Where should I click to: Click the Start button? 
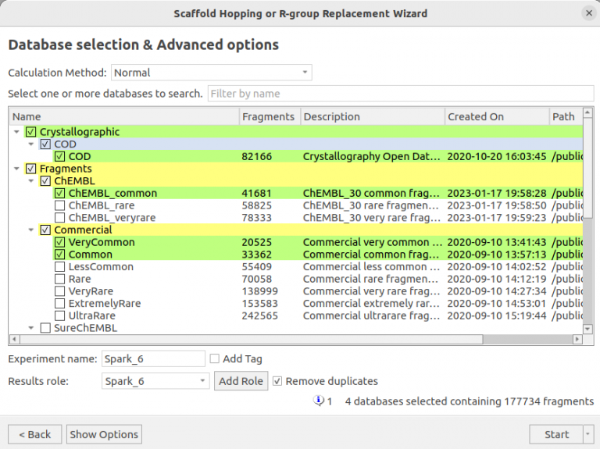coord(556,434)
